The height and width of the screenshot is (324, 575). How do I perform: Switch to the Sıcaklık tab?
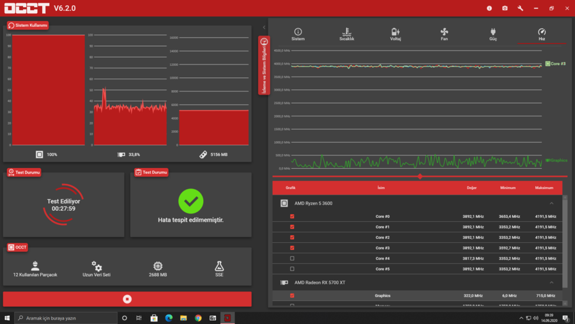tap(346, 35)
